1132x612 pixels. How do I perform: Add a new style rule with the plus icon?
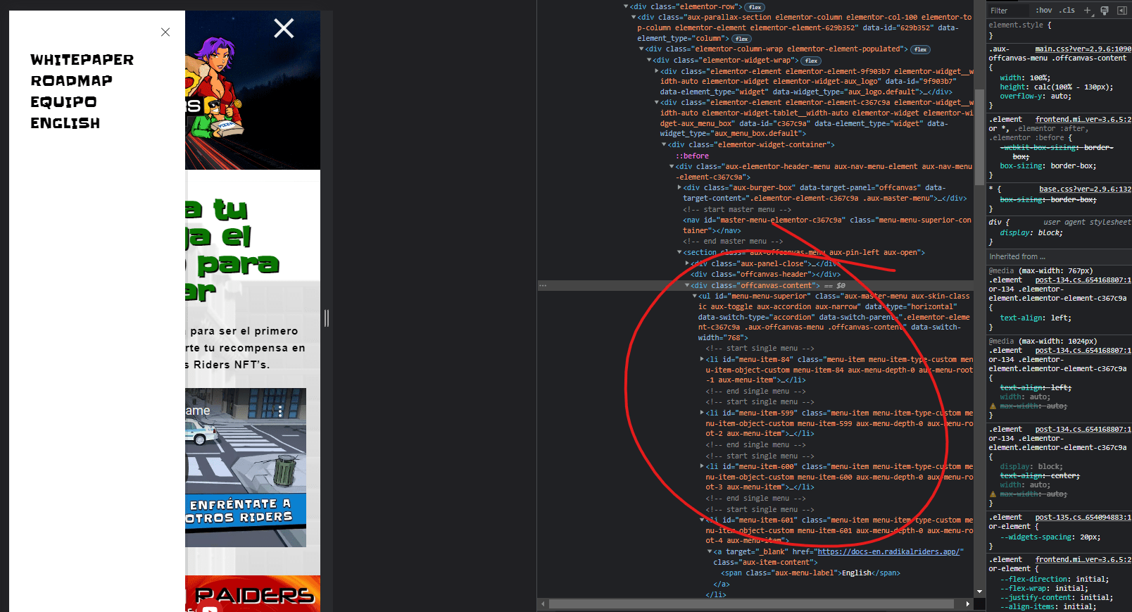click(1087, 11)
